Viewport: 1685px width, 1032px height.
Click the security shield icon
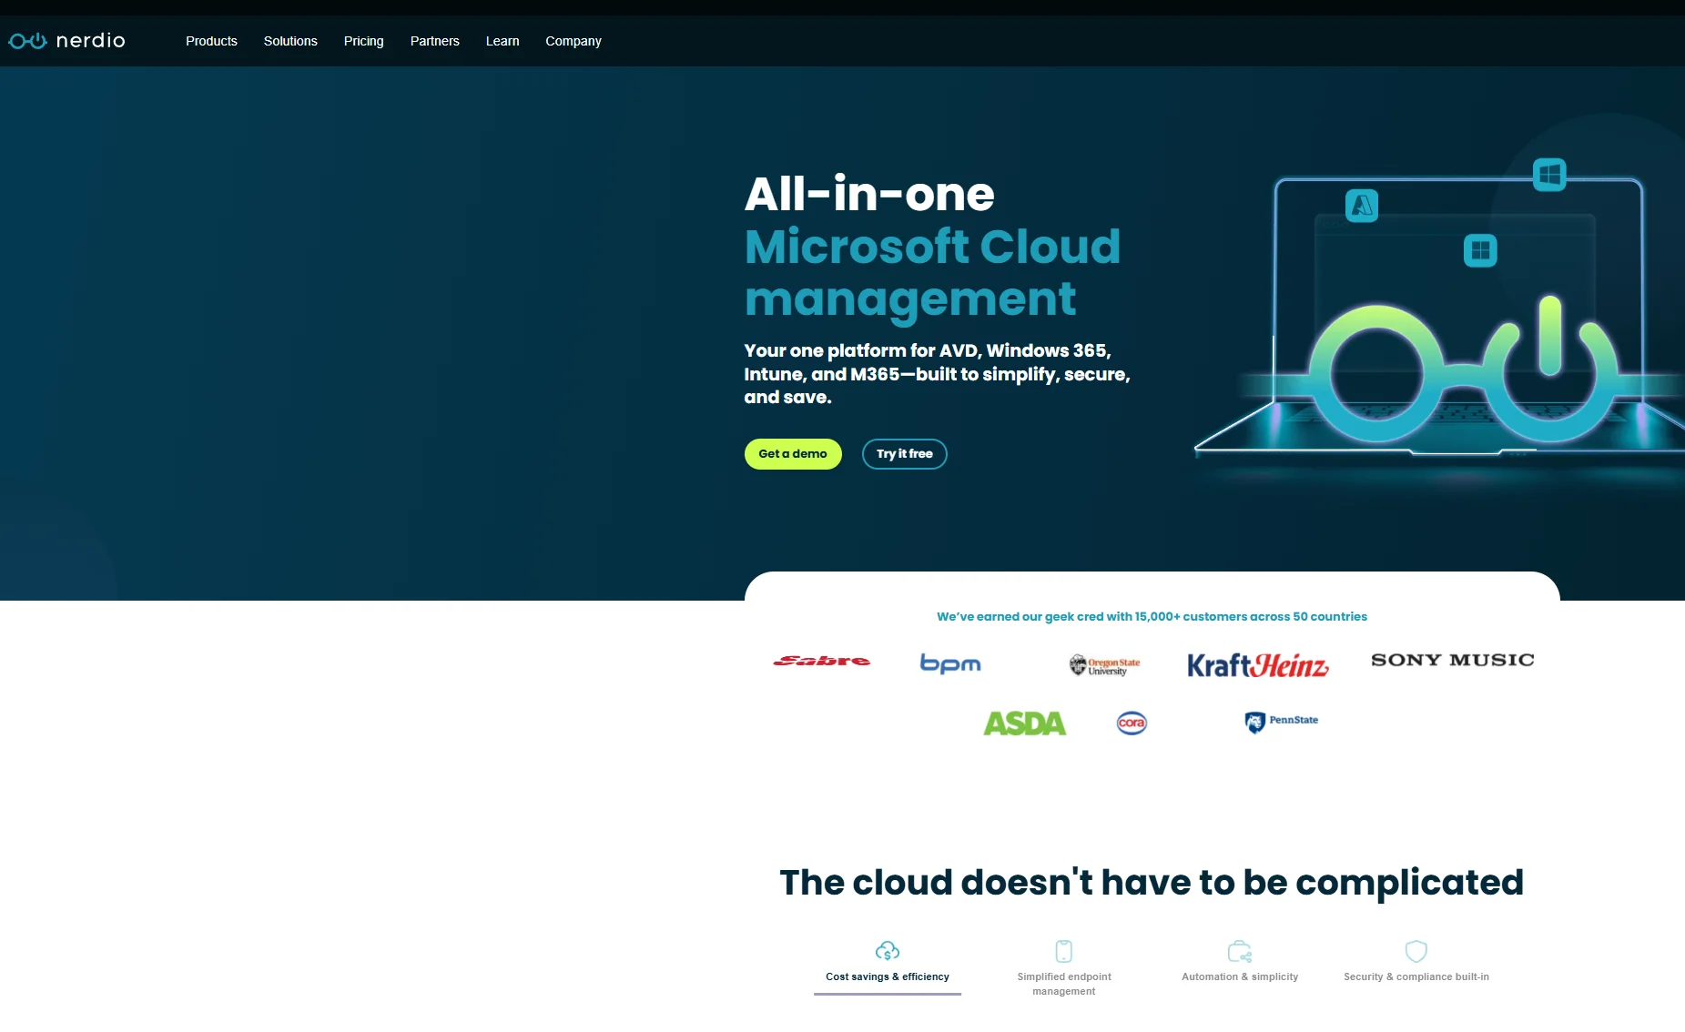1416,951
